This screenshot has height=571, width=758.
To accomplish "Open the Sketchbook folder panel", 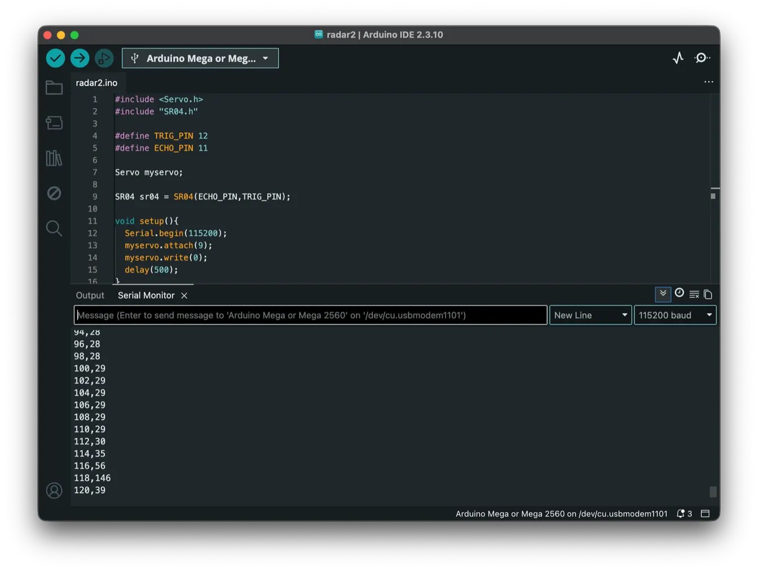I will 54,87.
